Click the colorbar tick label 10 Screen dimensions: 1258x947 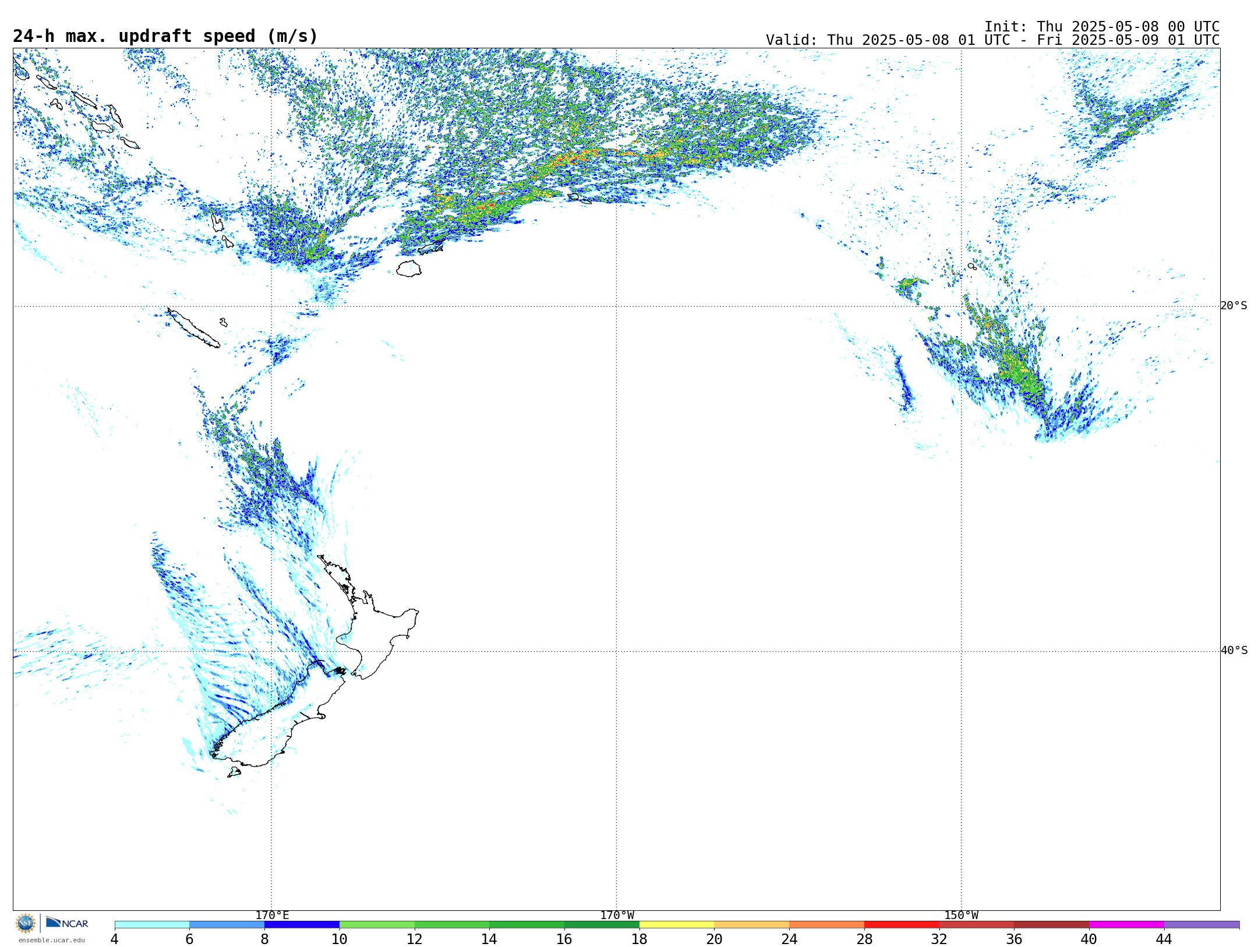340,939
